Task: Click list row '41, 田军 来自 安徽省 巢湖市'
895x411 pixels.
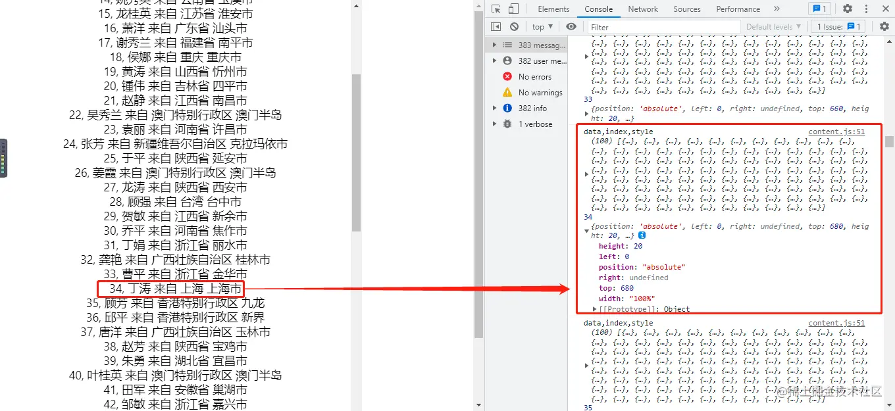Action: [x=176, y=390]
